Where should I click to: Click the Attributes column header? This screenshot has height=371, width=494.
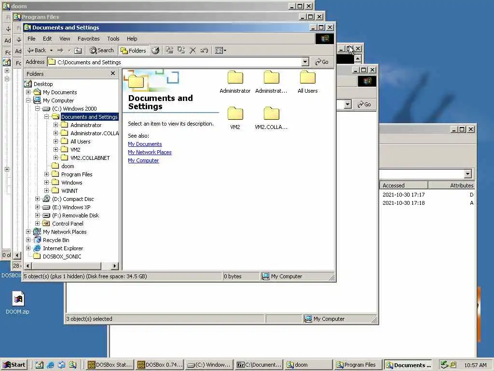tap(452, 185)
